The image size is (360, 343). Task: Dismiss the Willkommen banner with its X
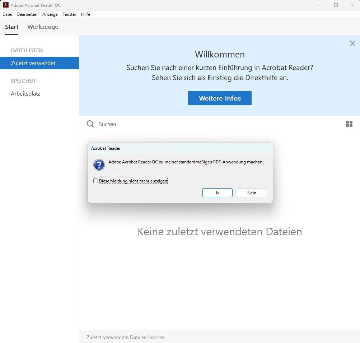[352, 43]
